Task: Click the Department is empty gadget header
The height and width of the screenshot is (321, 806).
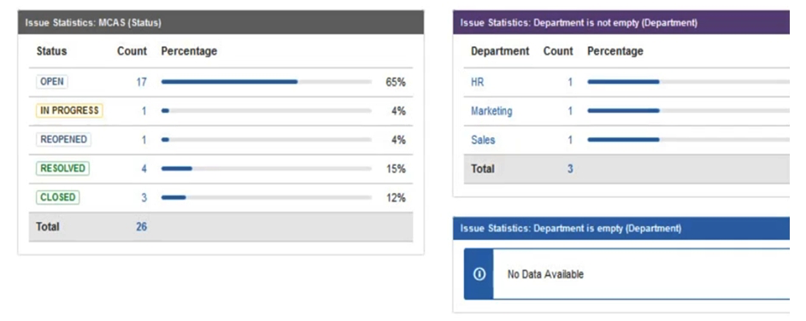Action: pyautogui.click(x=621, y=228)
